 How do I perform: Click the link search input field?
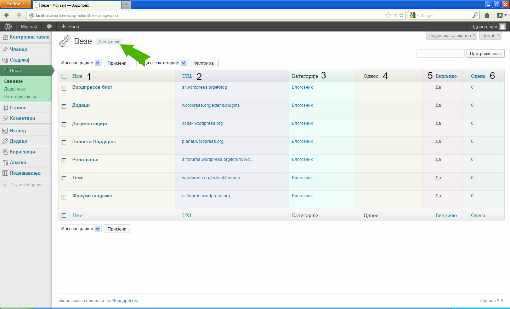pos(440,53)
